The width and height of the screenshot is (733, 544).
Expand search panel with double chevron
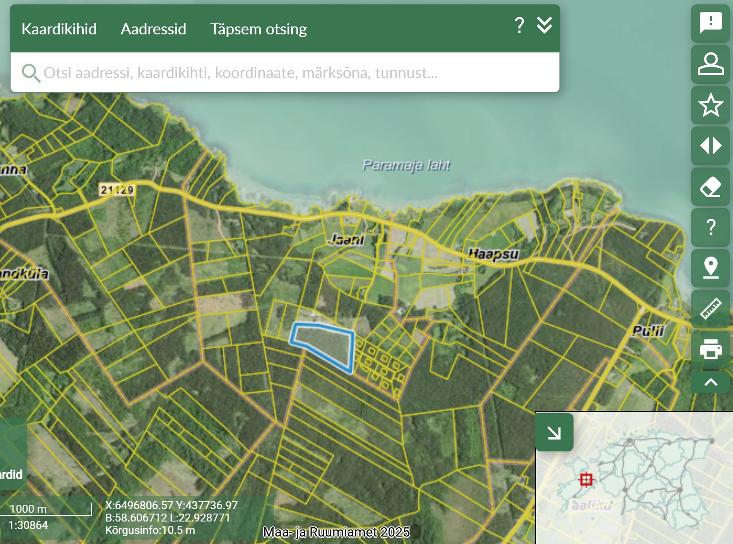click(544, 26)
